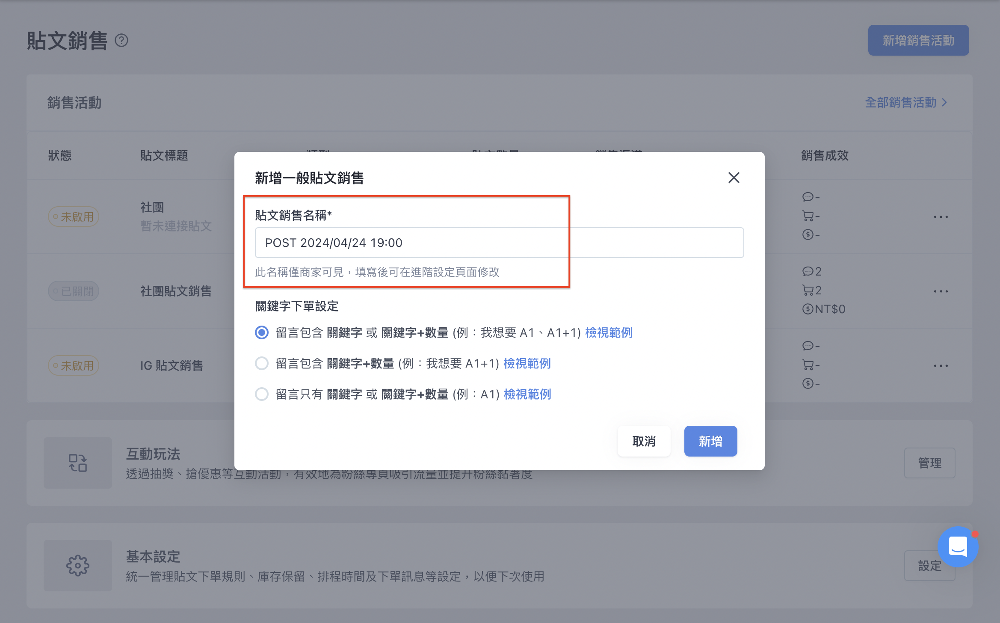Select 留言包含 關鍵字+數量 radio option

262,363
